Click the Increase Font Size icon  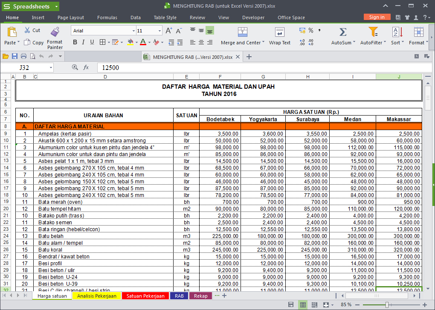[x=168, y=31]
